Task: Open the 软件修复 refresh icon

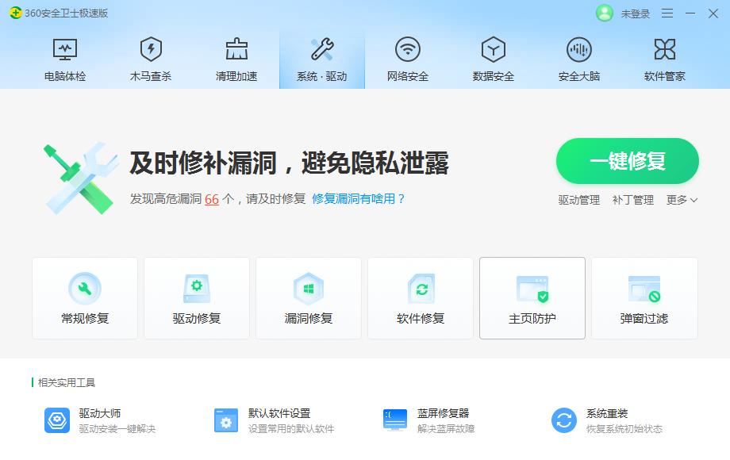Action: coord(421,288)
